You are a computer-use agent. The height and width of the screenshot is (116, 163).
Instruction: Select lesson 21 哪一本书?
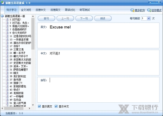pyautogui.click(x=17, y=53)
